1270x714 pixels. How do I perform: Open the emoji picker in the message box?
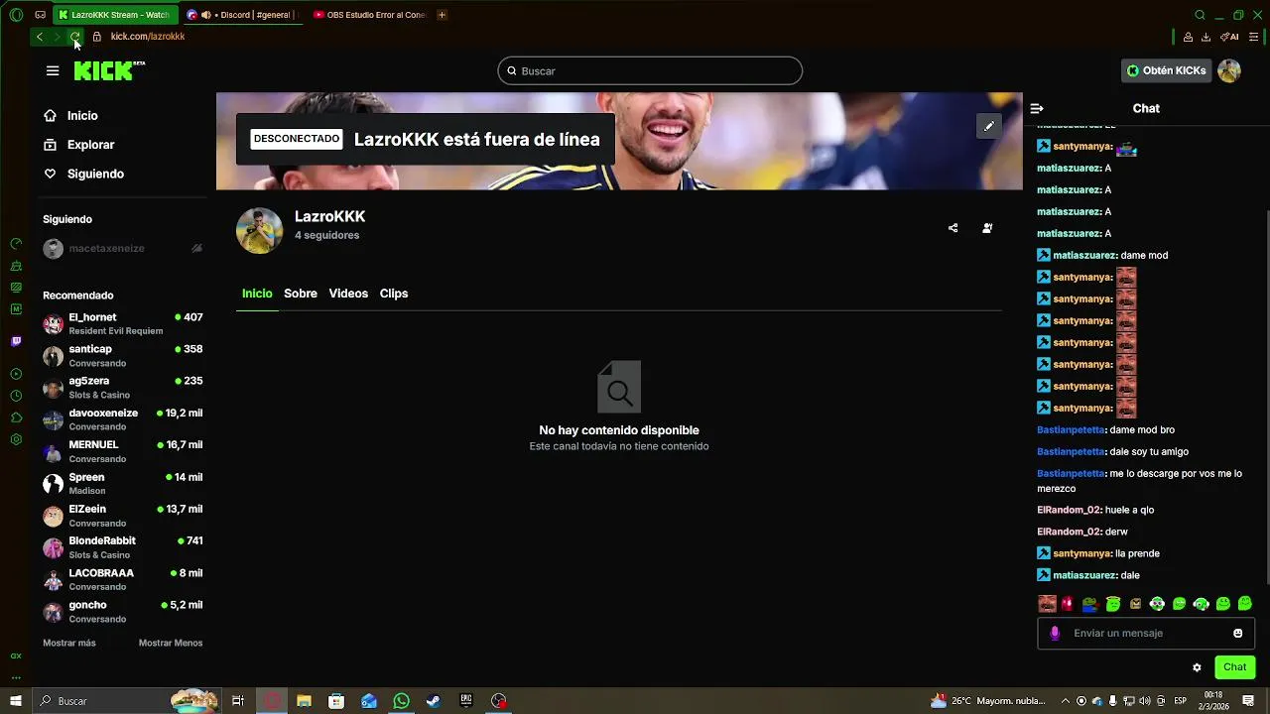click(1237, 633)
